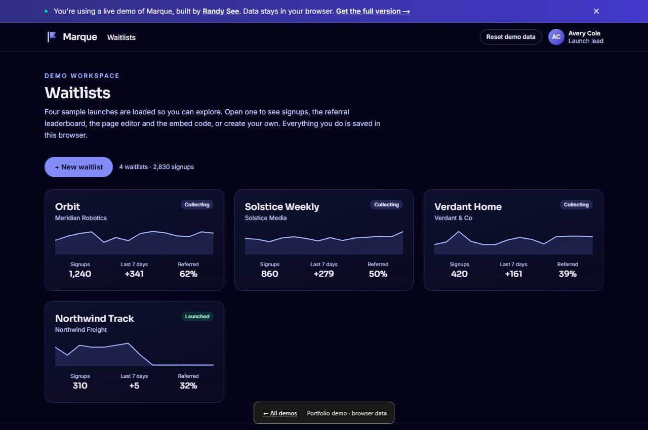This screenshot has width=648, height=430.
Task: Click the +5 last 7 days value
Action: click(134, 385)
